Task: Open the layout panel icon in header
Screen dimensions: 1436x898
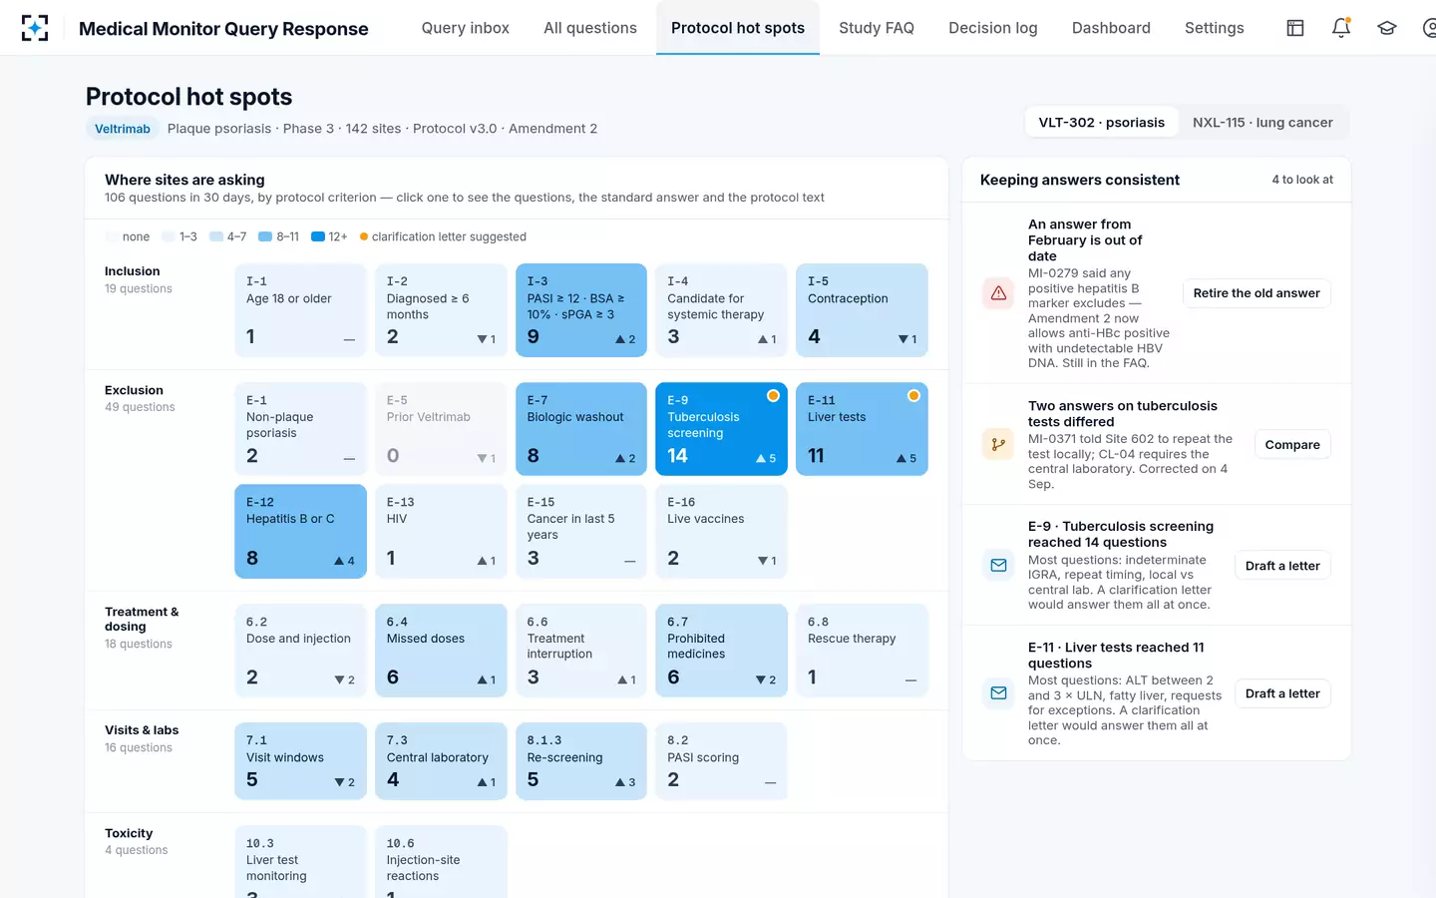Action: [1295, 28]
